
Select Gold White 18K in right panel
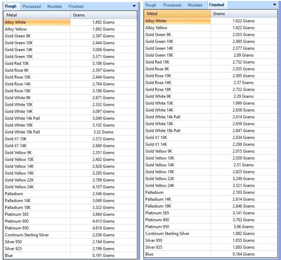pyautogui.click(x=211, y=123)
